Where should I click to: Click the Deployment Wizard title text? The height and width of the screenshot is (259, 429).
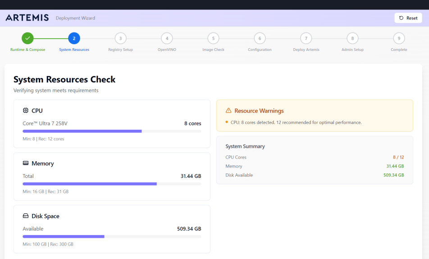point(75,18)
